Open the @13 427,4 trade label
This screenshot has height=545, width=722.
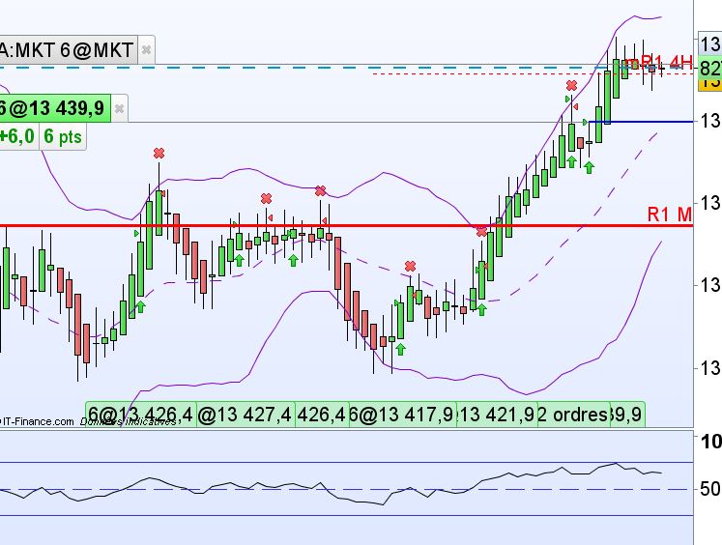tap(245, 415)
